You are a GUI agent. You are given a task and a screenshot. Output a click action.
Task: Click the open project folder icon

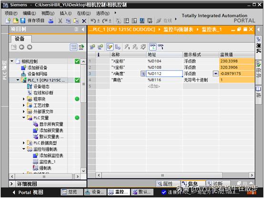[15, 20]
